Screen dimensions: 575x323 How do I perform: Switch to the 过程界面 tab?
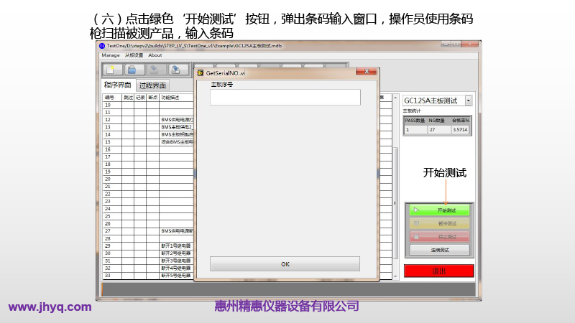point(152,85)
